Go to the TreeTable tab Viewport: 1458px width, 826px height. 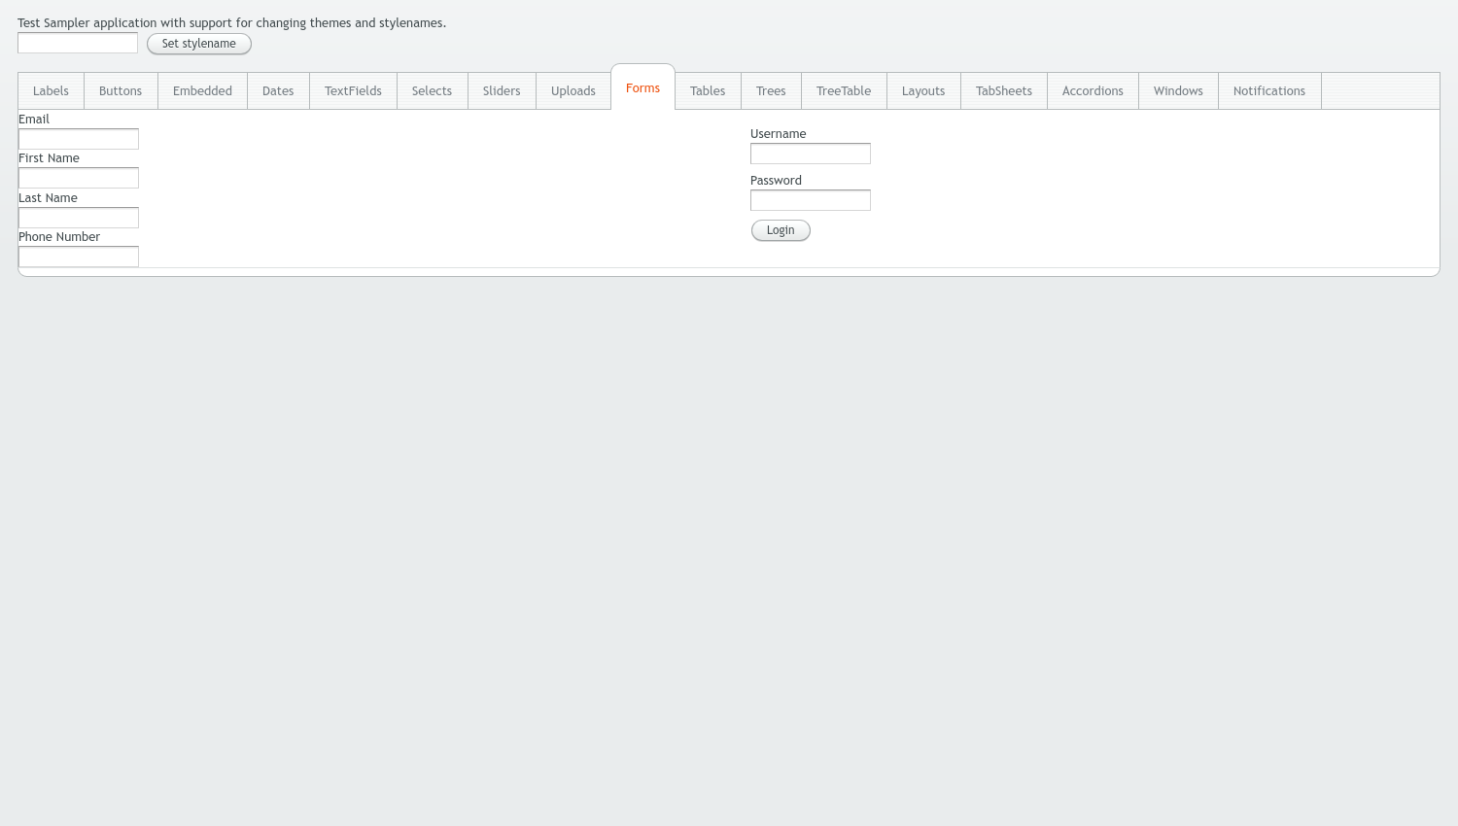(844, 91)
